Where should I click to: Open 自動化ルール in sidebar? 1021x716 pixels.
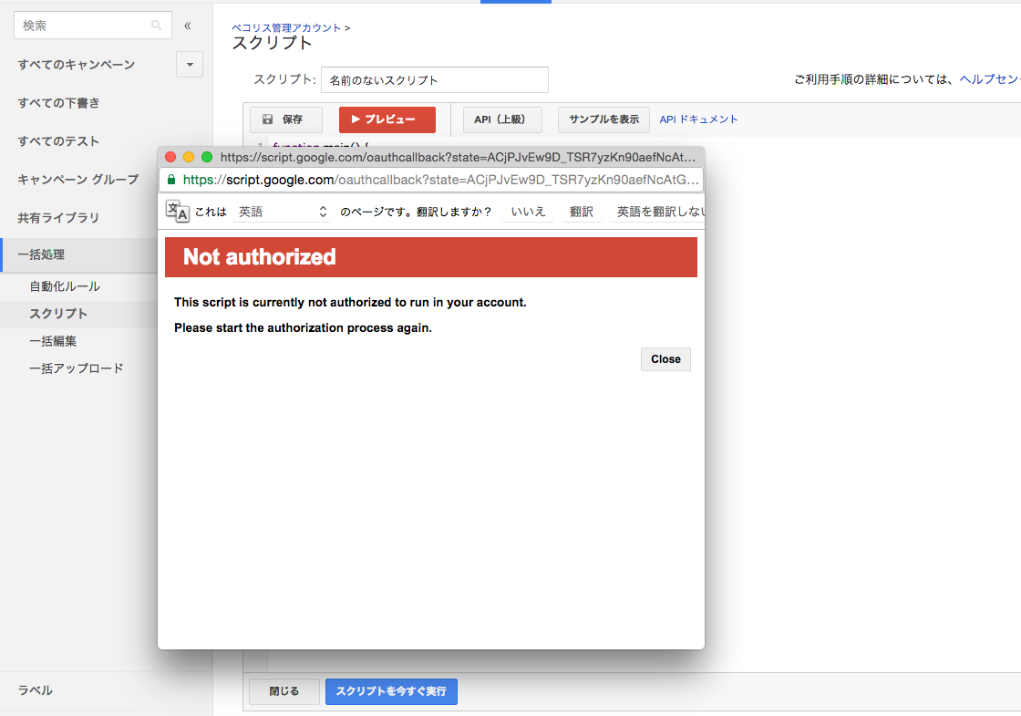(x=65, y=286)
